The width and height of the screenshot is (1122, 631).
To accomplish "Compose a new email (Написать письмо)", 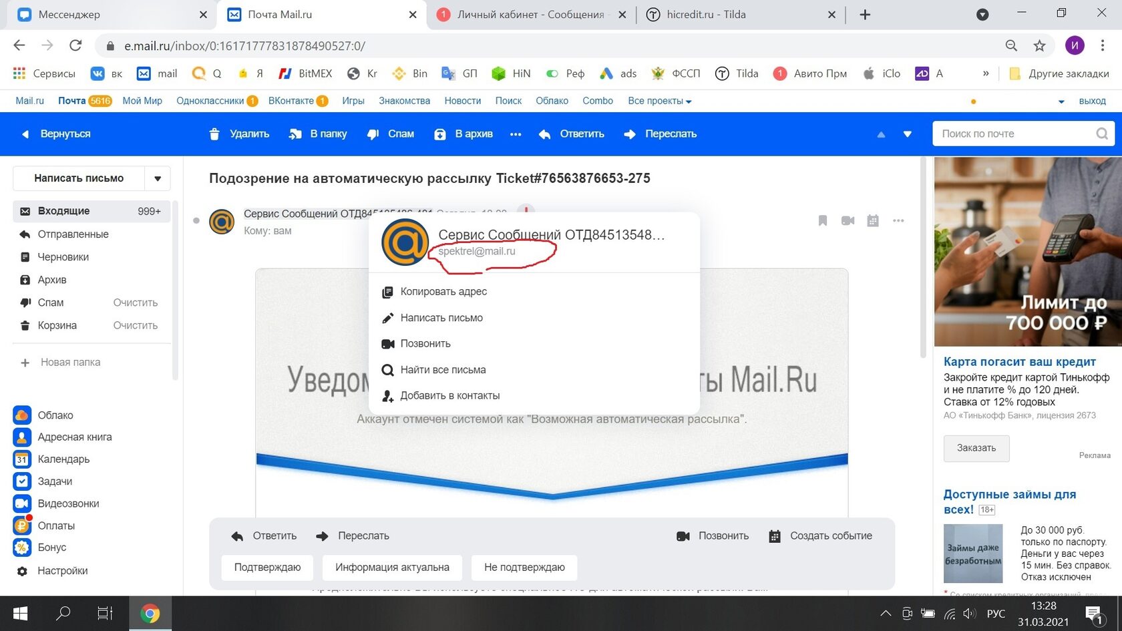I will pos(79,178).
